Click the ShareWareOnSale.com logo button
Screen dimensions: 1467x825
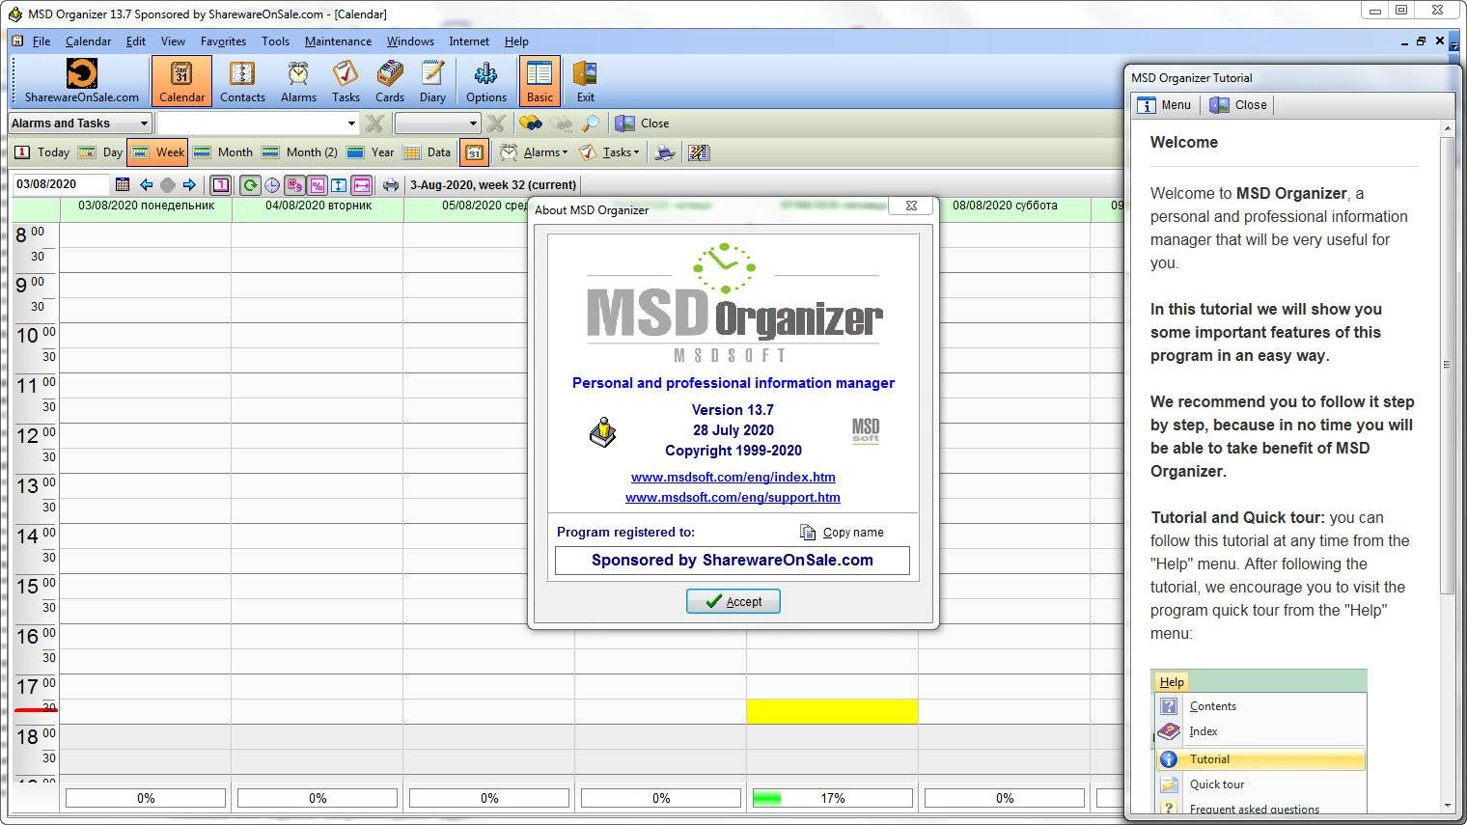(x=82, y=81)
